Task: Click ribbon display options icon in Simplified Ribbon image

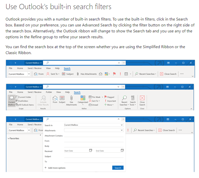Action: point(168,63)
